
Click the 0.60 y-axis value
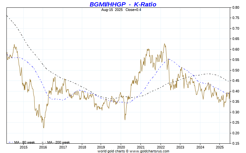pos(236,49)
